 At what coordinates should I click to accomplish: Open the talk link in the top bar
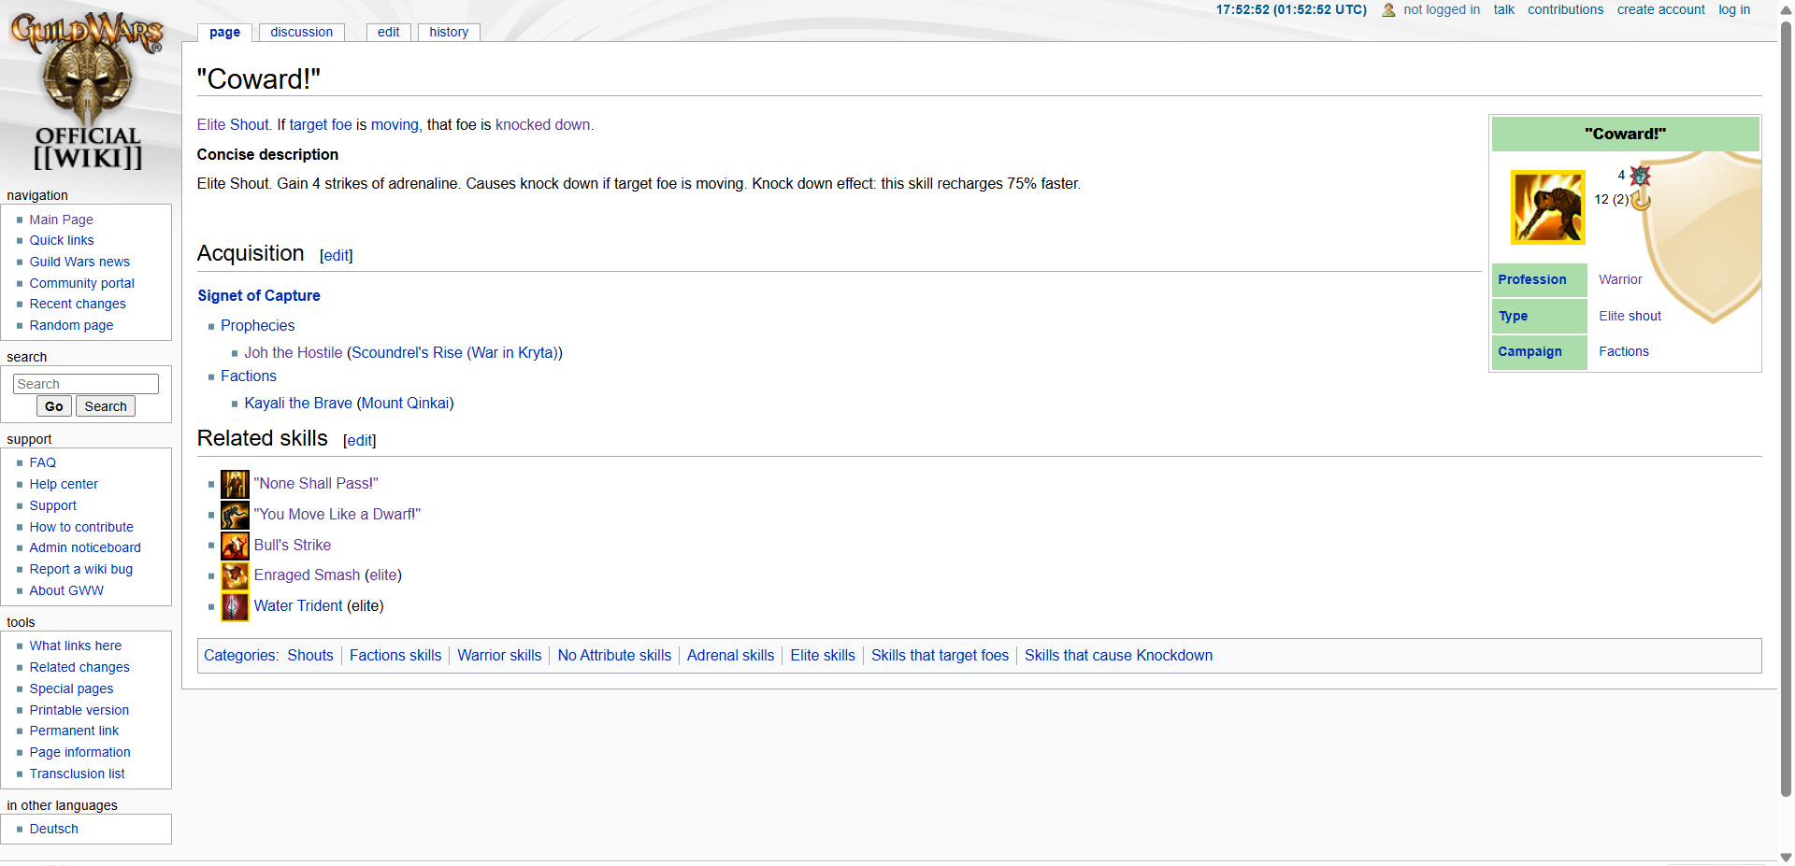tap(1503, 9)
